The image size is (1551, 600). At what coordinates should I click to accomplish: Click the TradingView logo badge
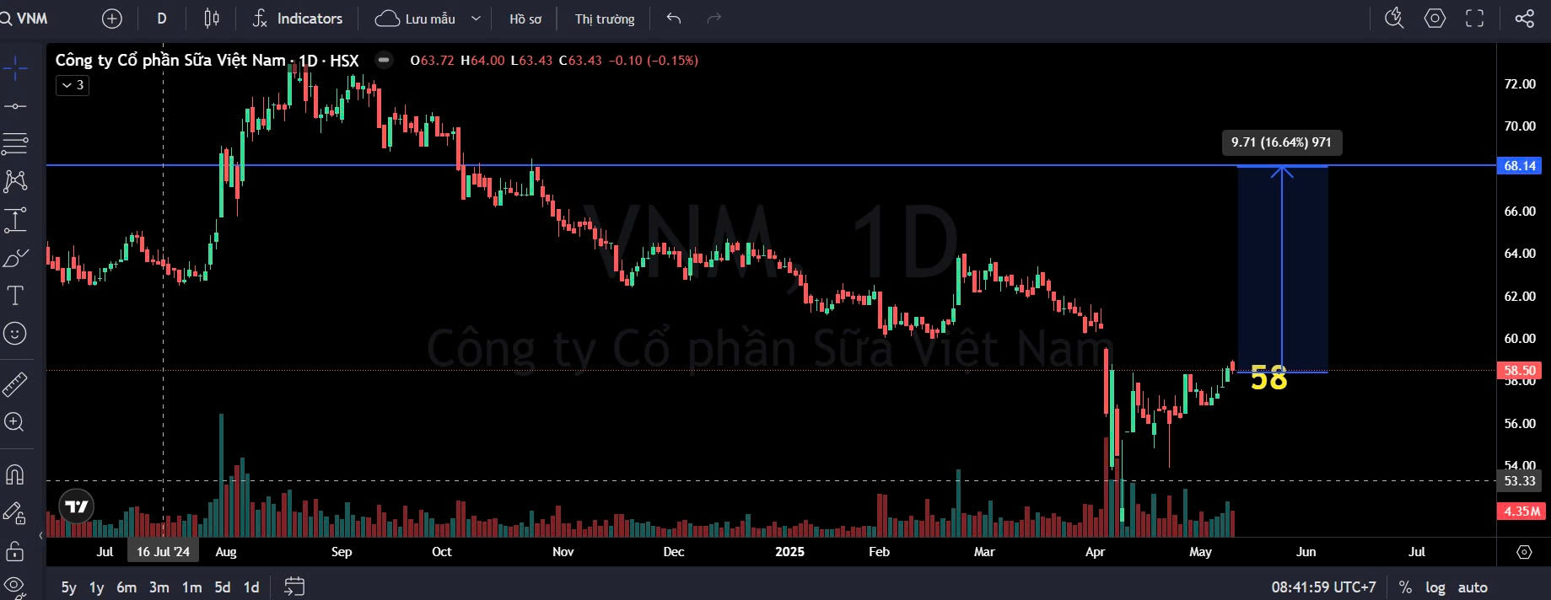pyautogui.click(x=77, y=506)
